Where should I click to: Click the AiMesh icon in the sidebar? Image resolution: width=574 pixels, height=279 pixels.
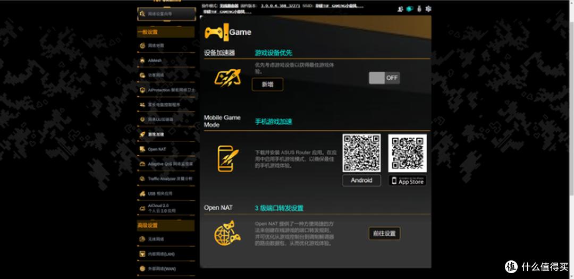pyautogui.click(x=142, y=61)
